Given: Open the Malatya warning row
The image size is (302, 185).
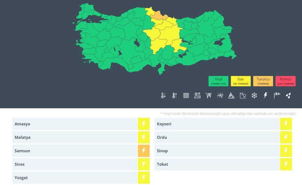Looking at the screenshot, I should [81, 137].
